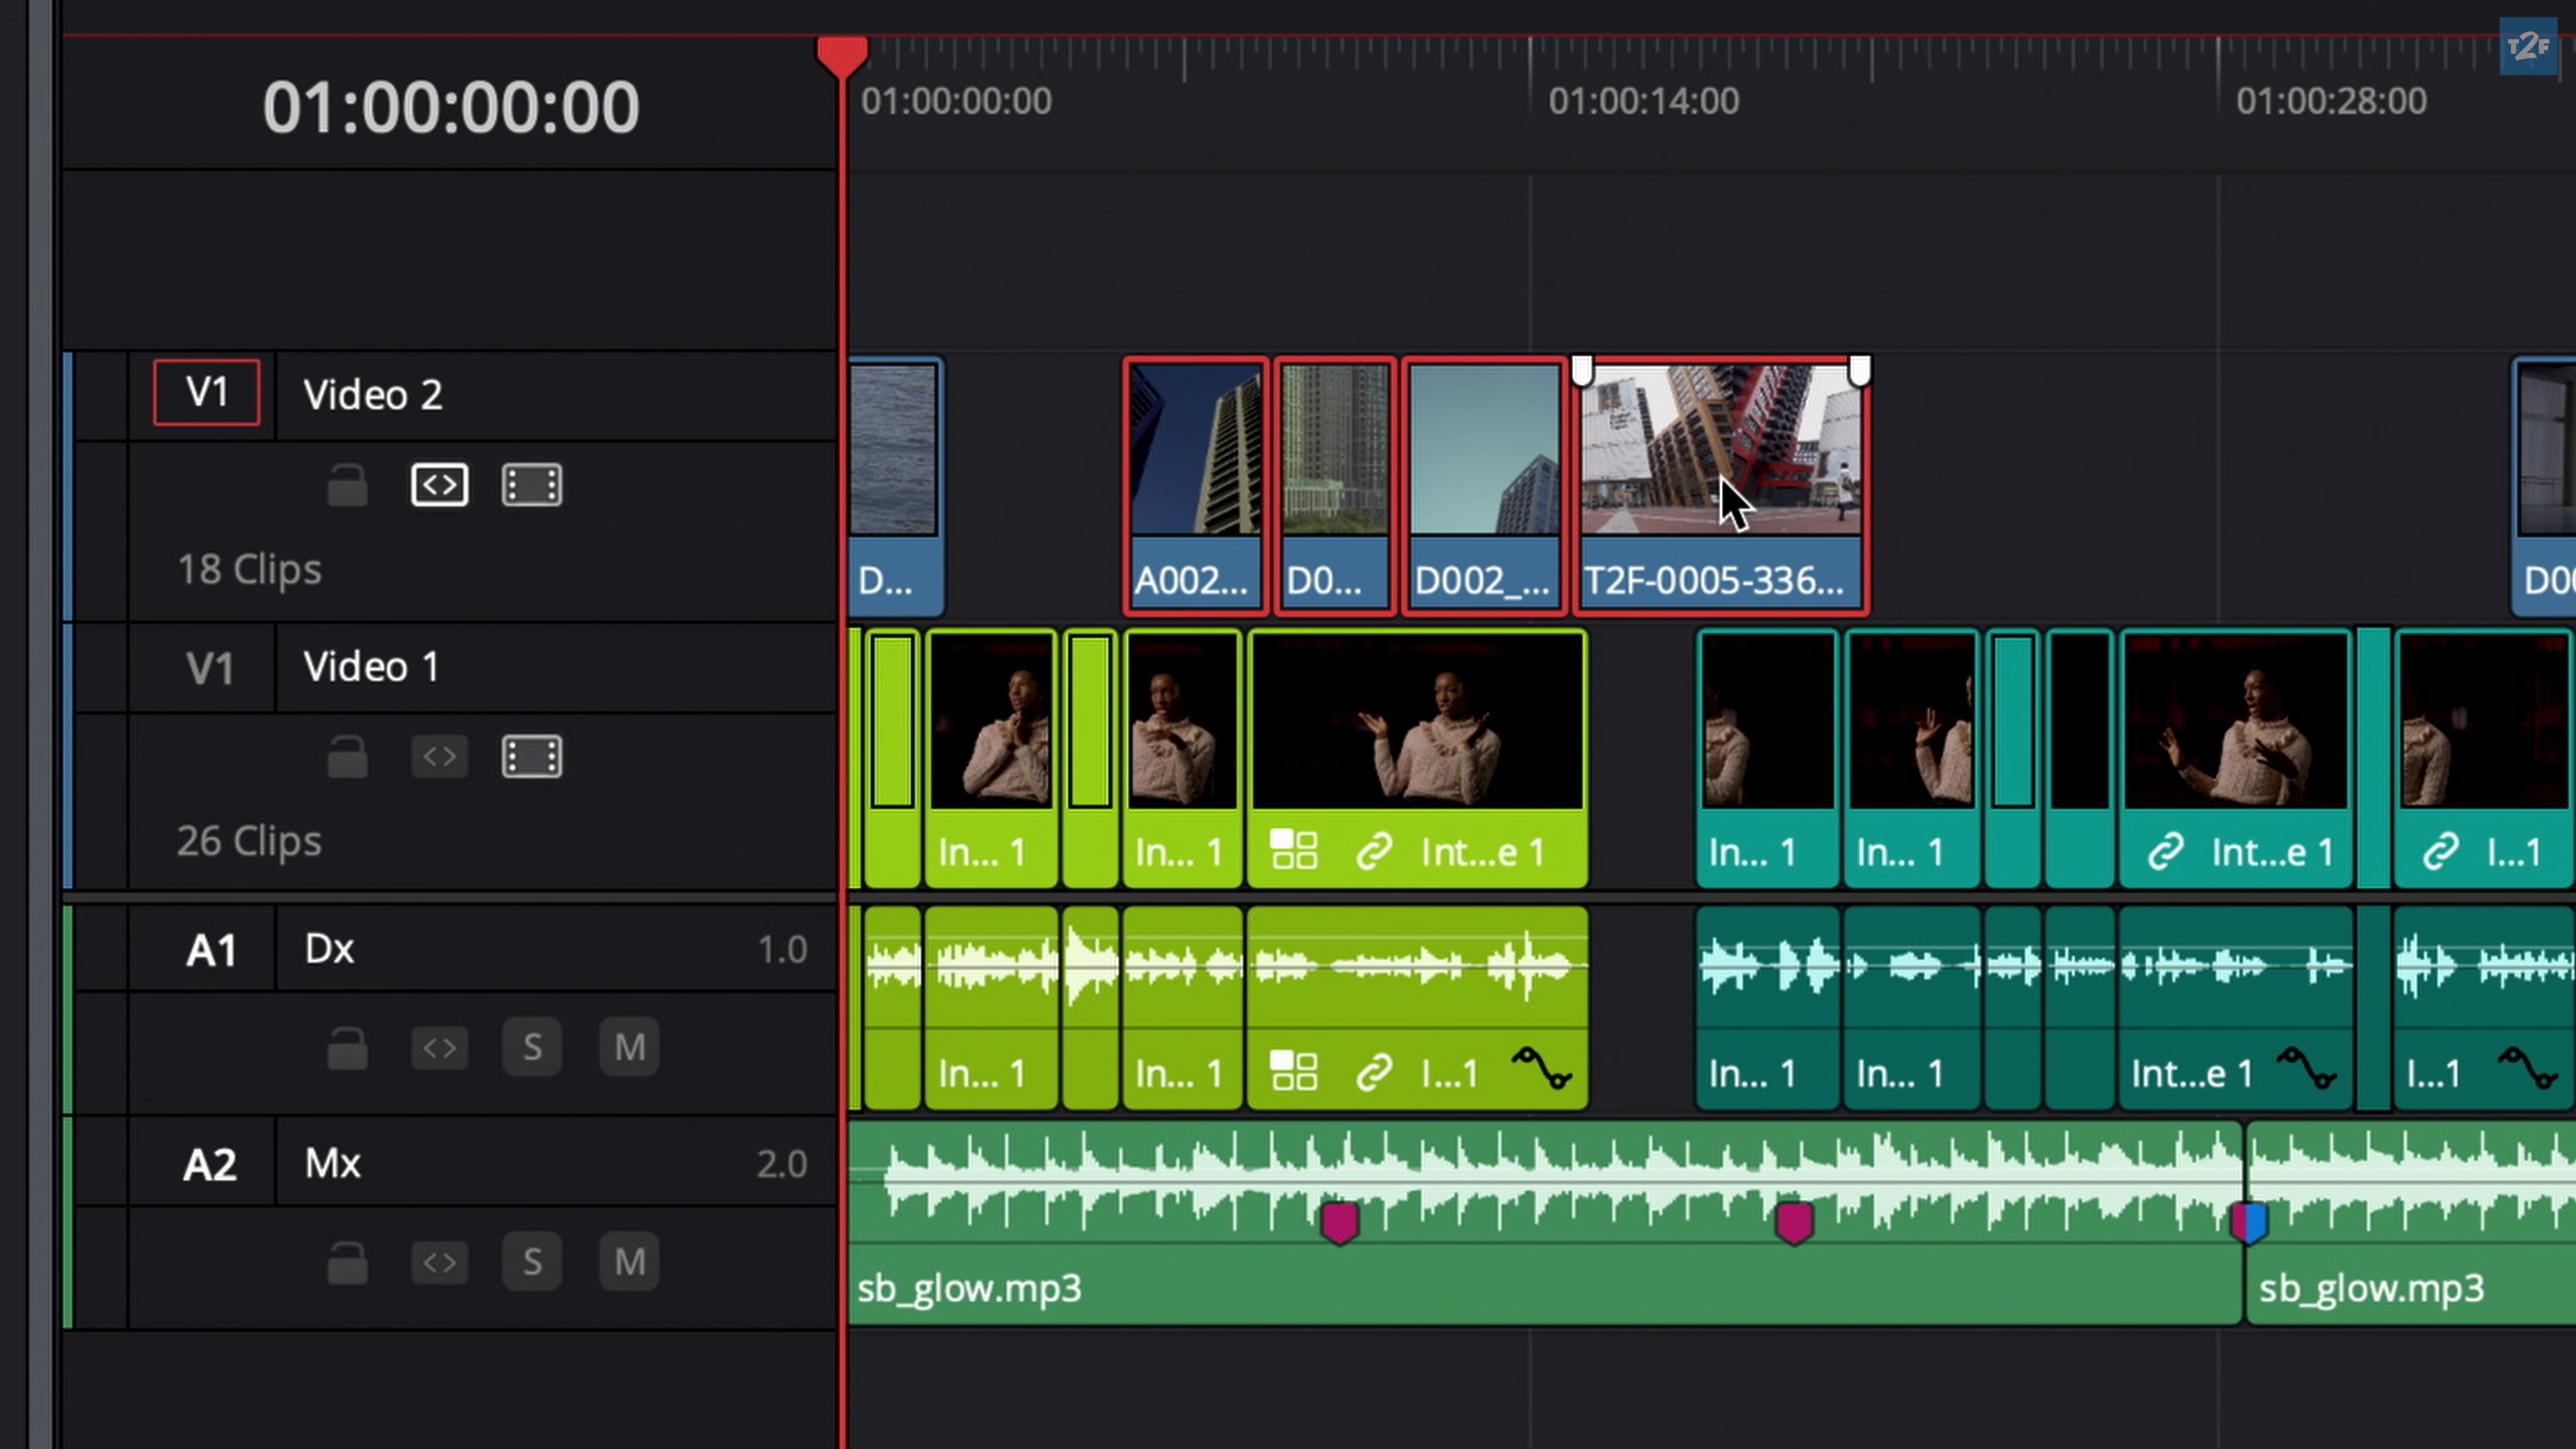Click the timecode display 01:00:00:00
The image size is (2576, 1449).
click(450, 107)
